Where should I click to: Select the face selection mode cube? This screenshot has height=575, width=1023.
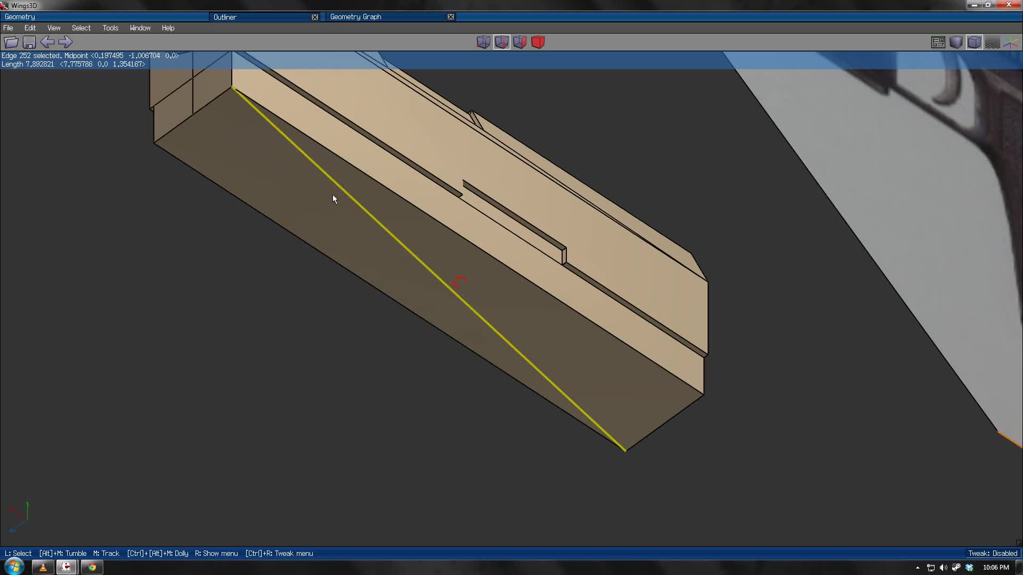520,42
